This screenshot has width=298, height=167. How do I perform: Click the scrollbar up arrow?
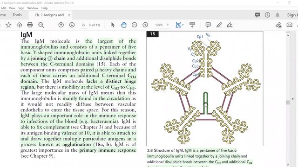288,35
